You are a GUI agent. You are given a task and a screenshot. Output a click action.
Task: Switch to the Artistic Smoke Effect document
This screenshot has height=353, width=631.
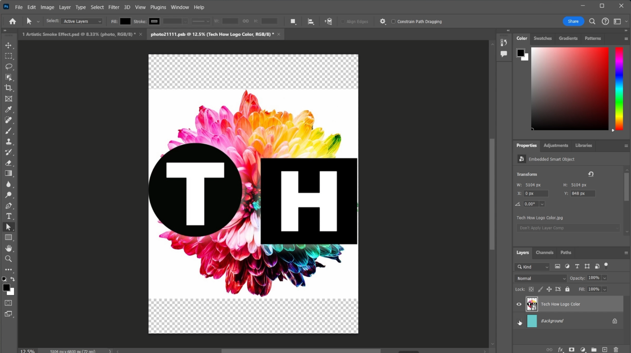(78, 34)
